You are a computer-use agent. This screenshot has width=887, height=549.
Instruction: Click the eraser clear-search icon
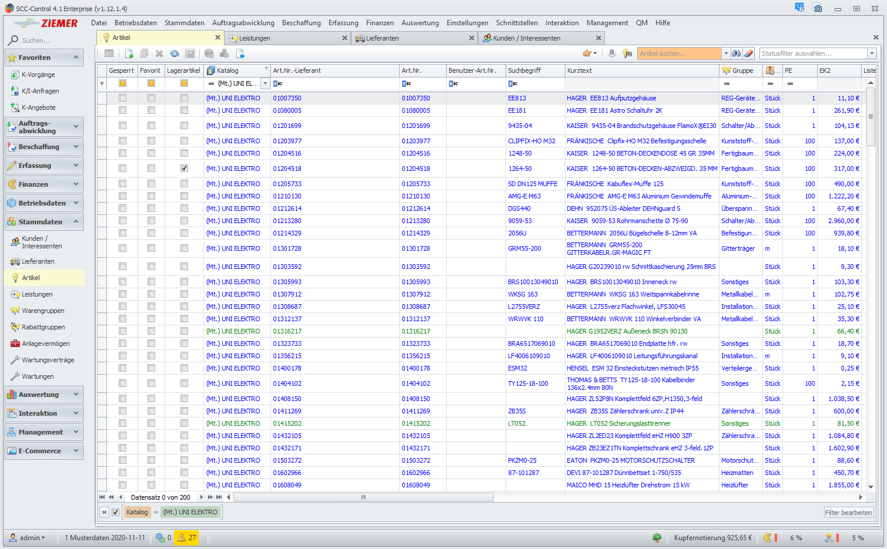pos(748,53)
